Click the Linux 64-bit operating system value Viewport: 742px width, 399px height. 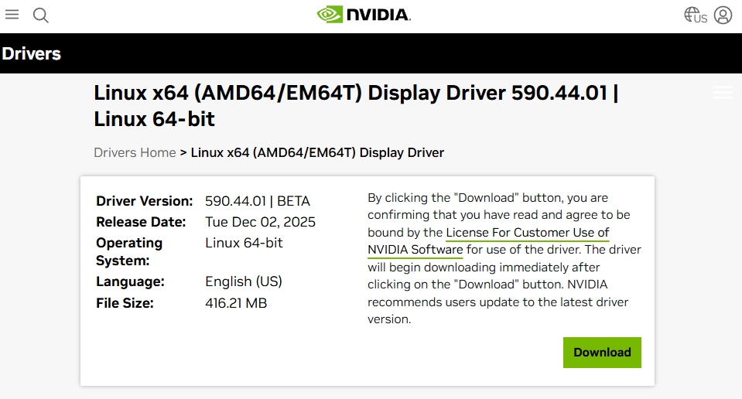(244, 243)
